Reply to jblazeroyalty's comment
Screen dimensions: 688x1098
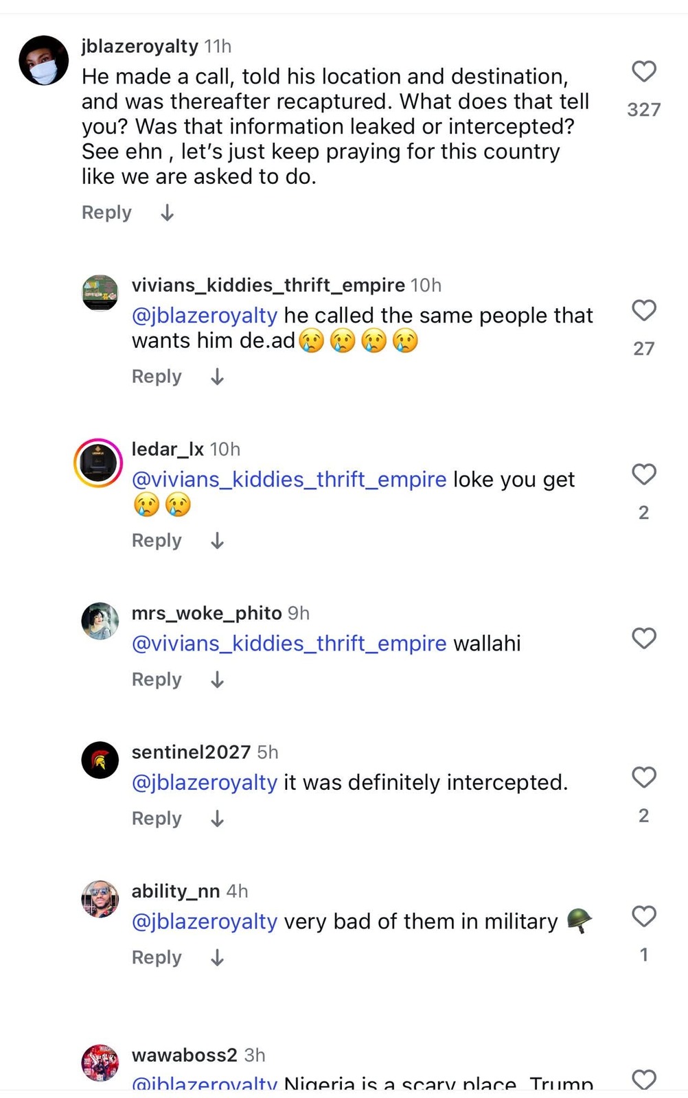tap(106, 213)
